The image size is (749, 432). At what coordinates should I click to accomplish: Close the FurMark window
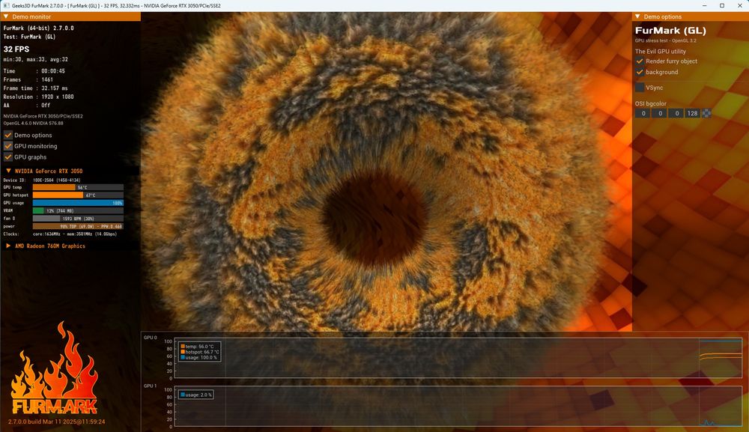740,5
